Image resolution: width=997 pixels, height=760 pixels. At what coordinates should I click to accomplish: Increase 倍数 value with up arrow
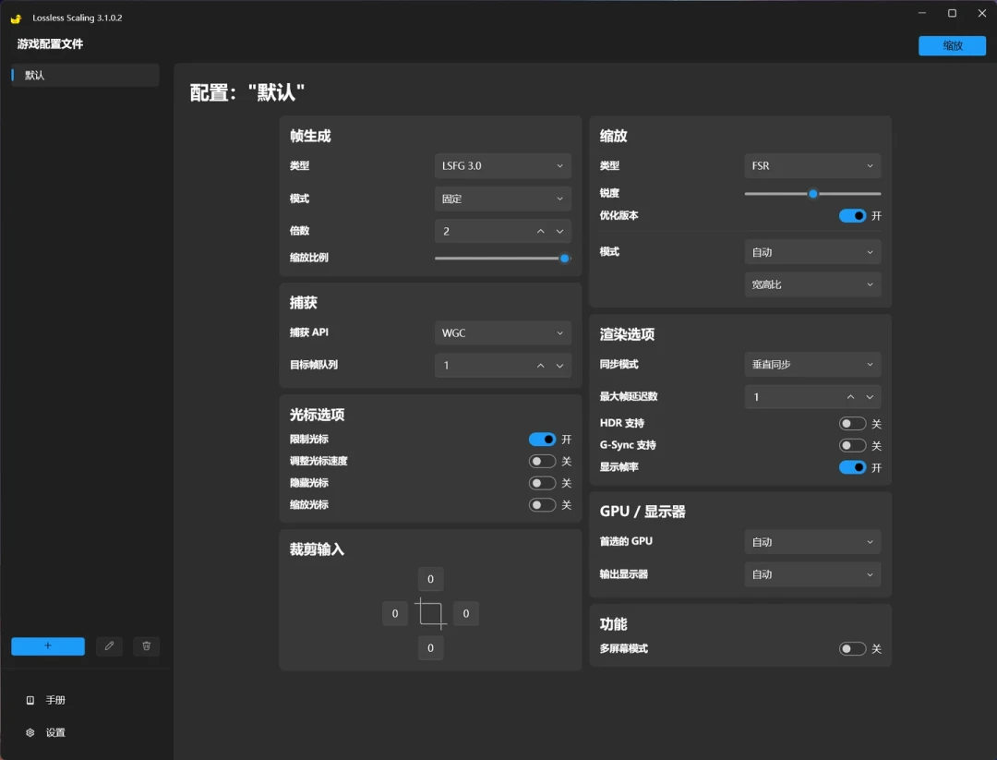pos(540,232)
